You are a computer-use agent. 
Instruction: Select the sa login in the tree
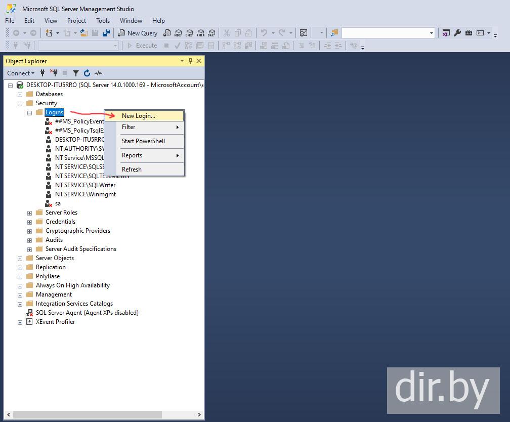(58, 203)
